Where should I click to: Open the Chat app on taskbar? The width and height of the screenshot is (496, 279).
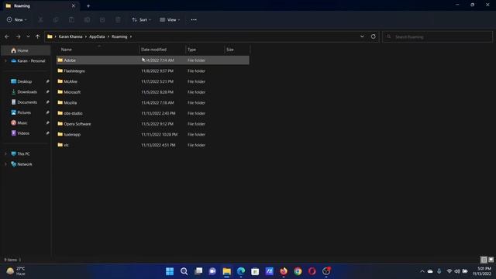(212, 271)
